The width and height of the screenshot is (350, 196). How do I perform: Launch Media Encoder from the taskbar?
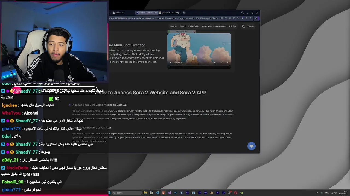pos(205,193)
